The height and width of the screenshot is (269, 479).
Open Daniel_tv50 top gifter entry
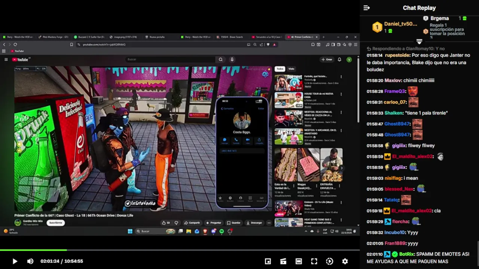point(395,27)
